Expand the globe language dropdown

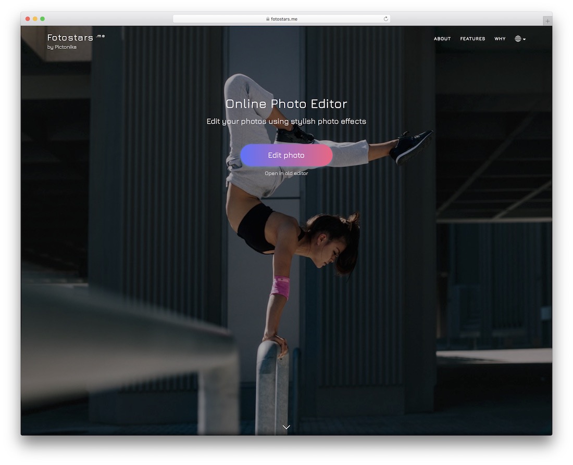(x=520, y=38)
